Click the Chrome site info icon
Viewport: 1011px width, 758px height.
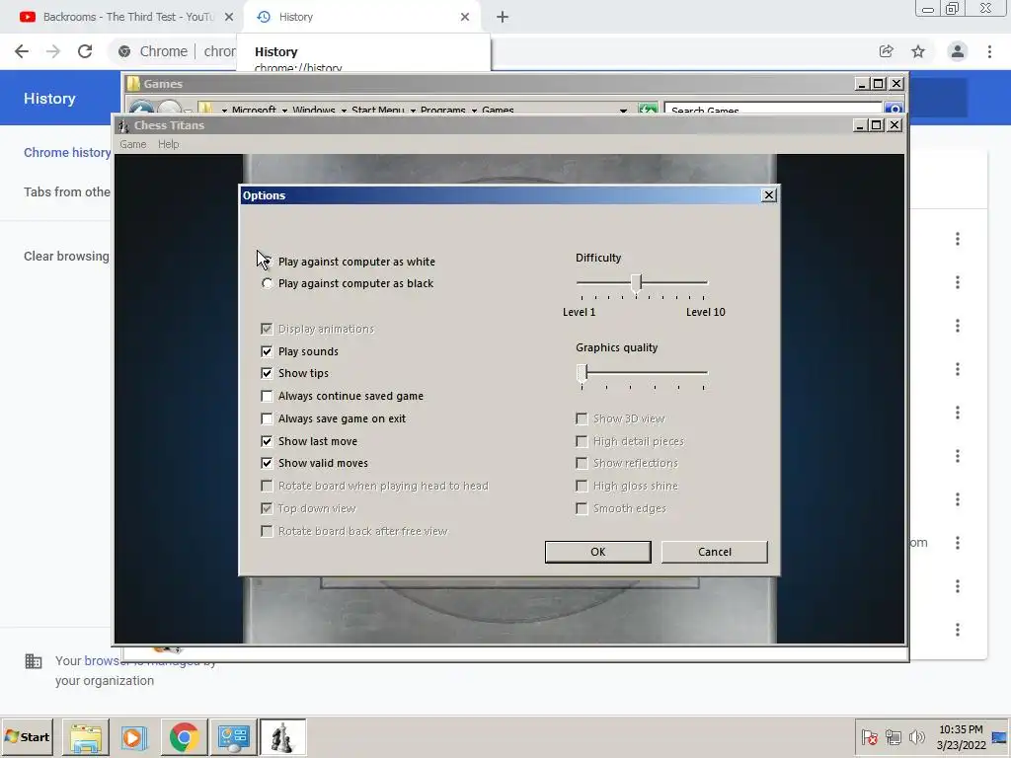click(124, 51)
